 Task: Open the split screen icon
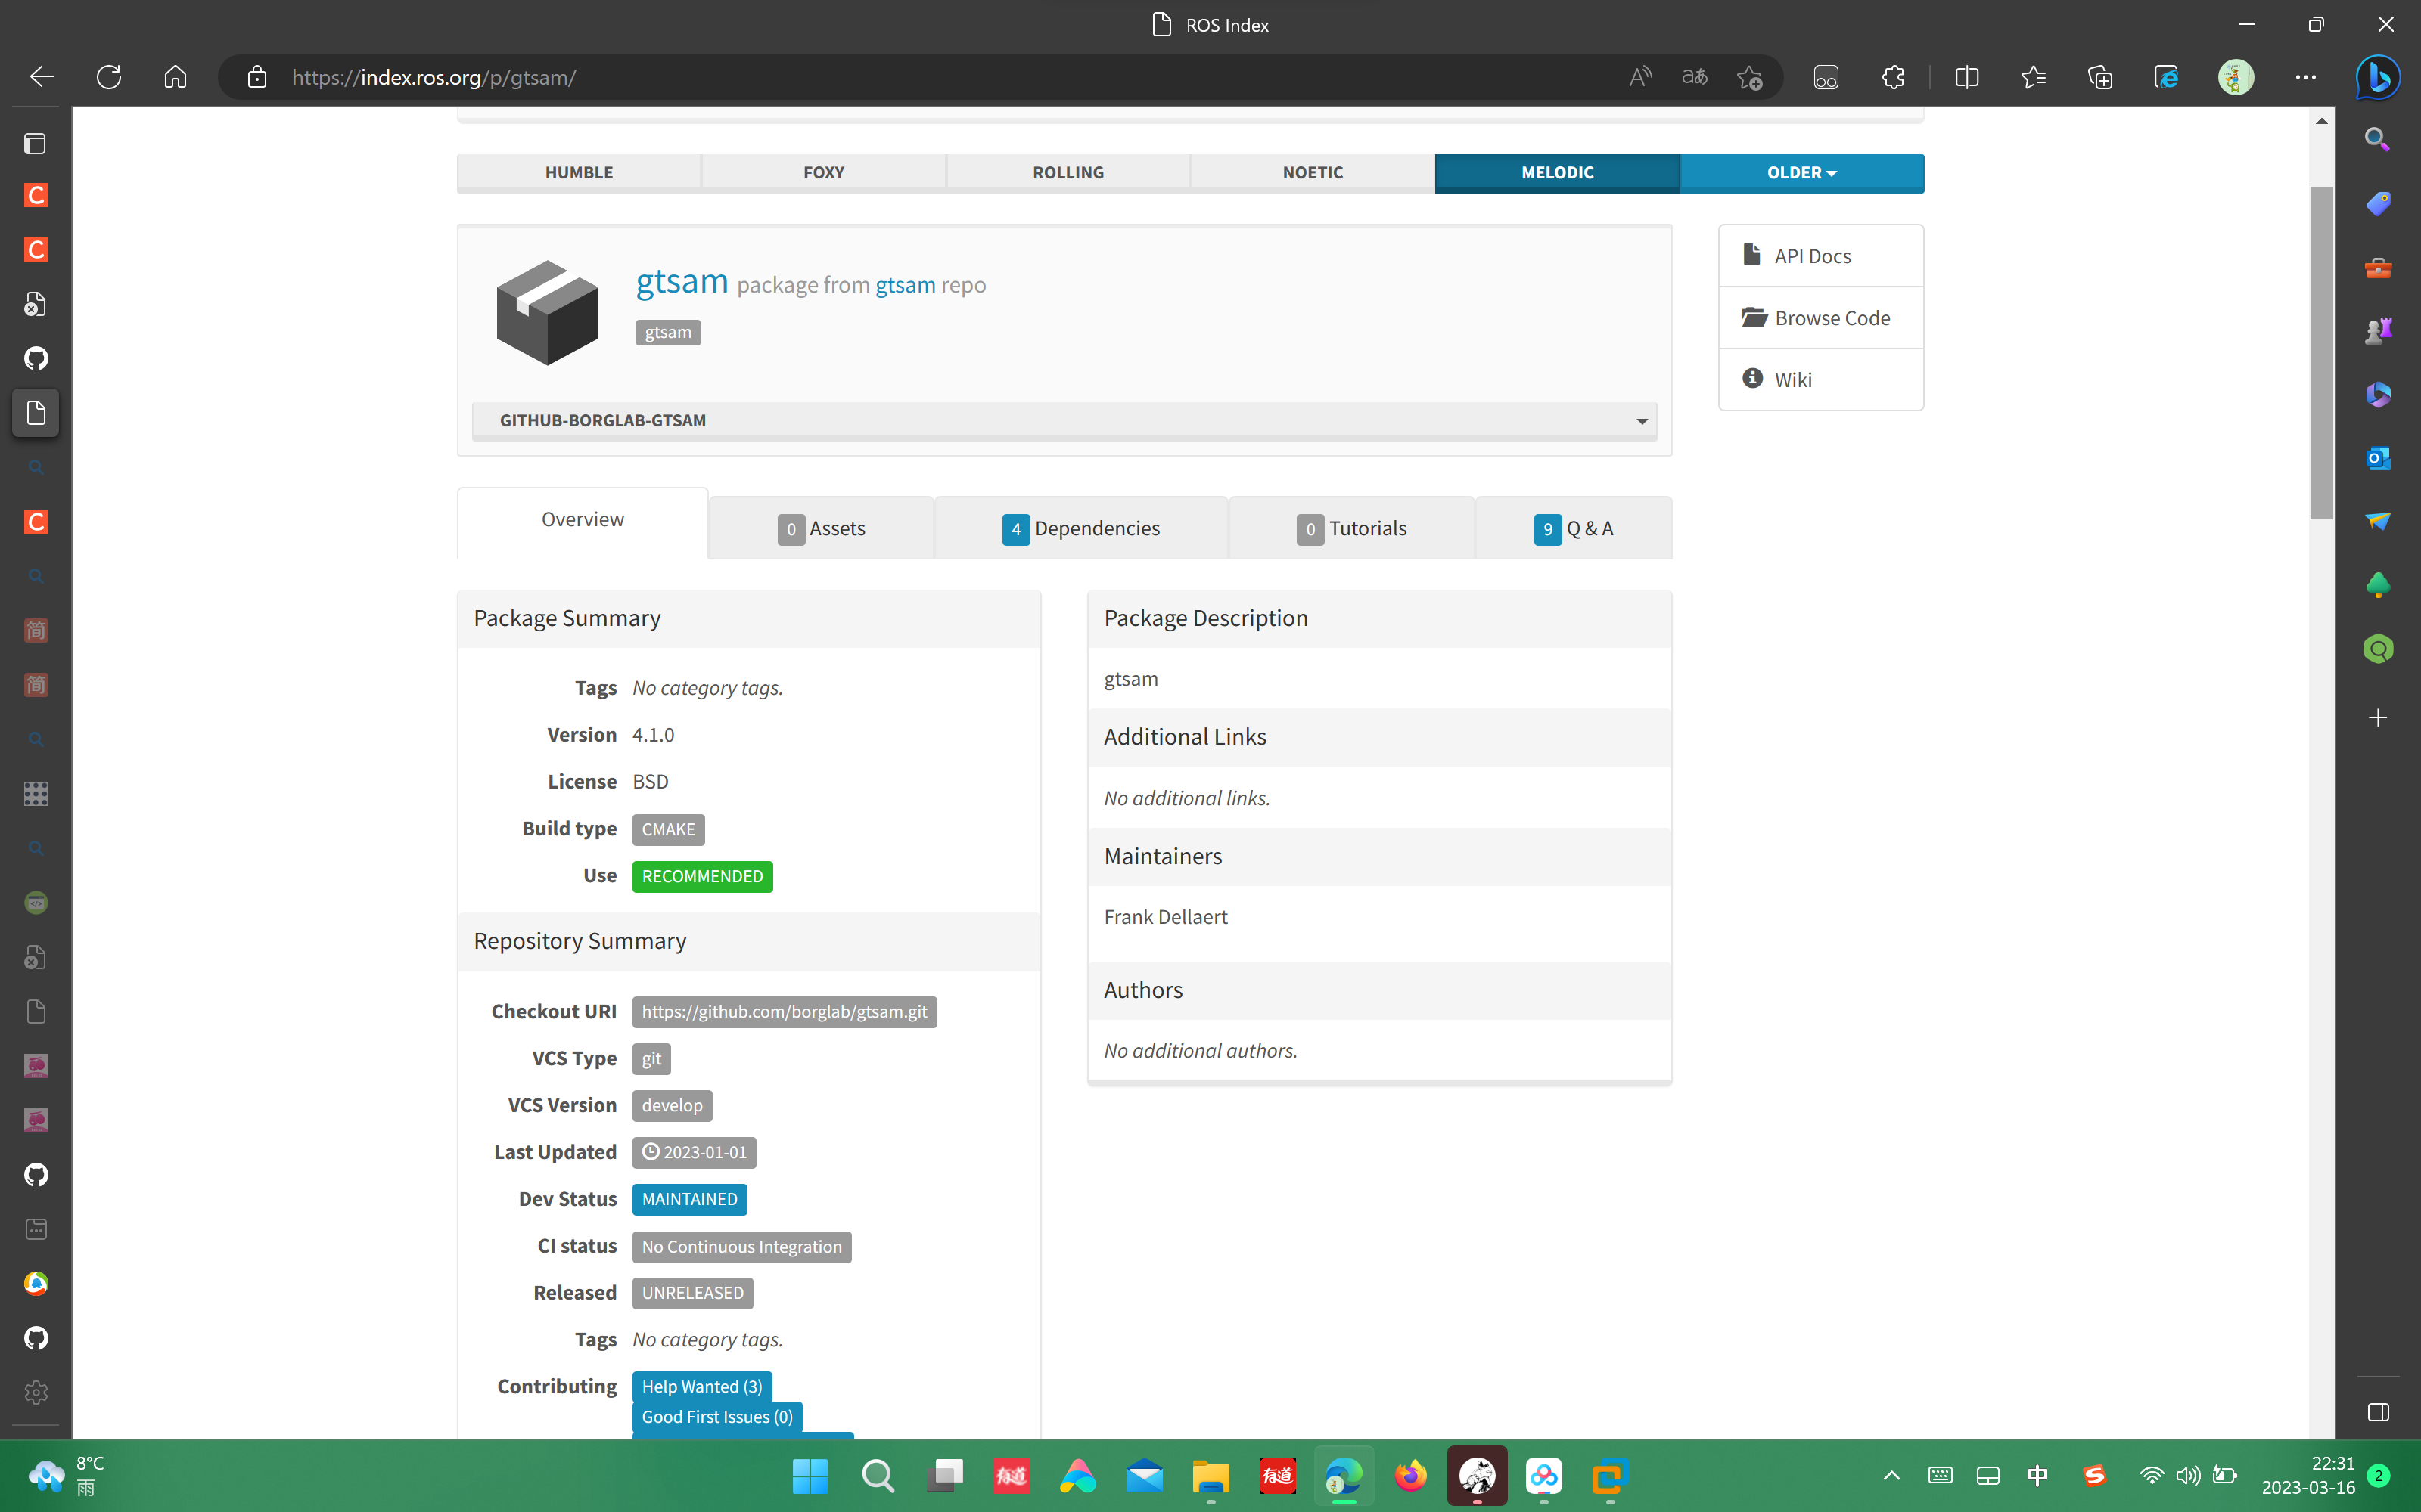click(x=1966, y=77)
